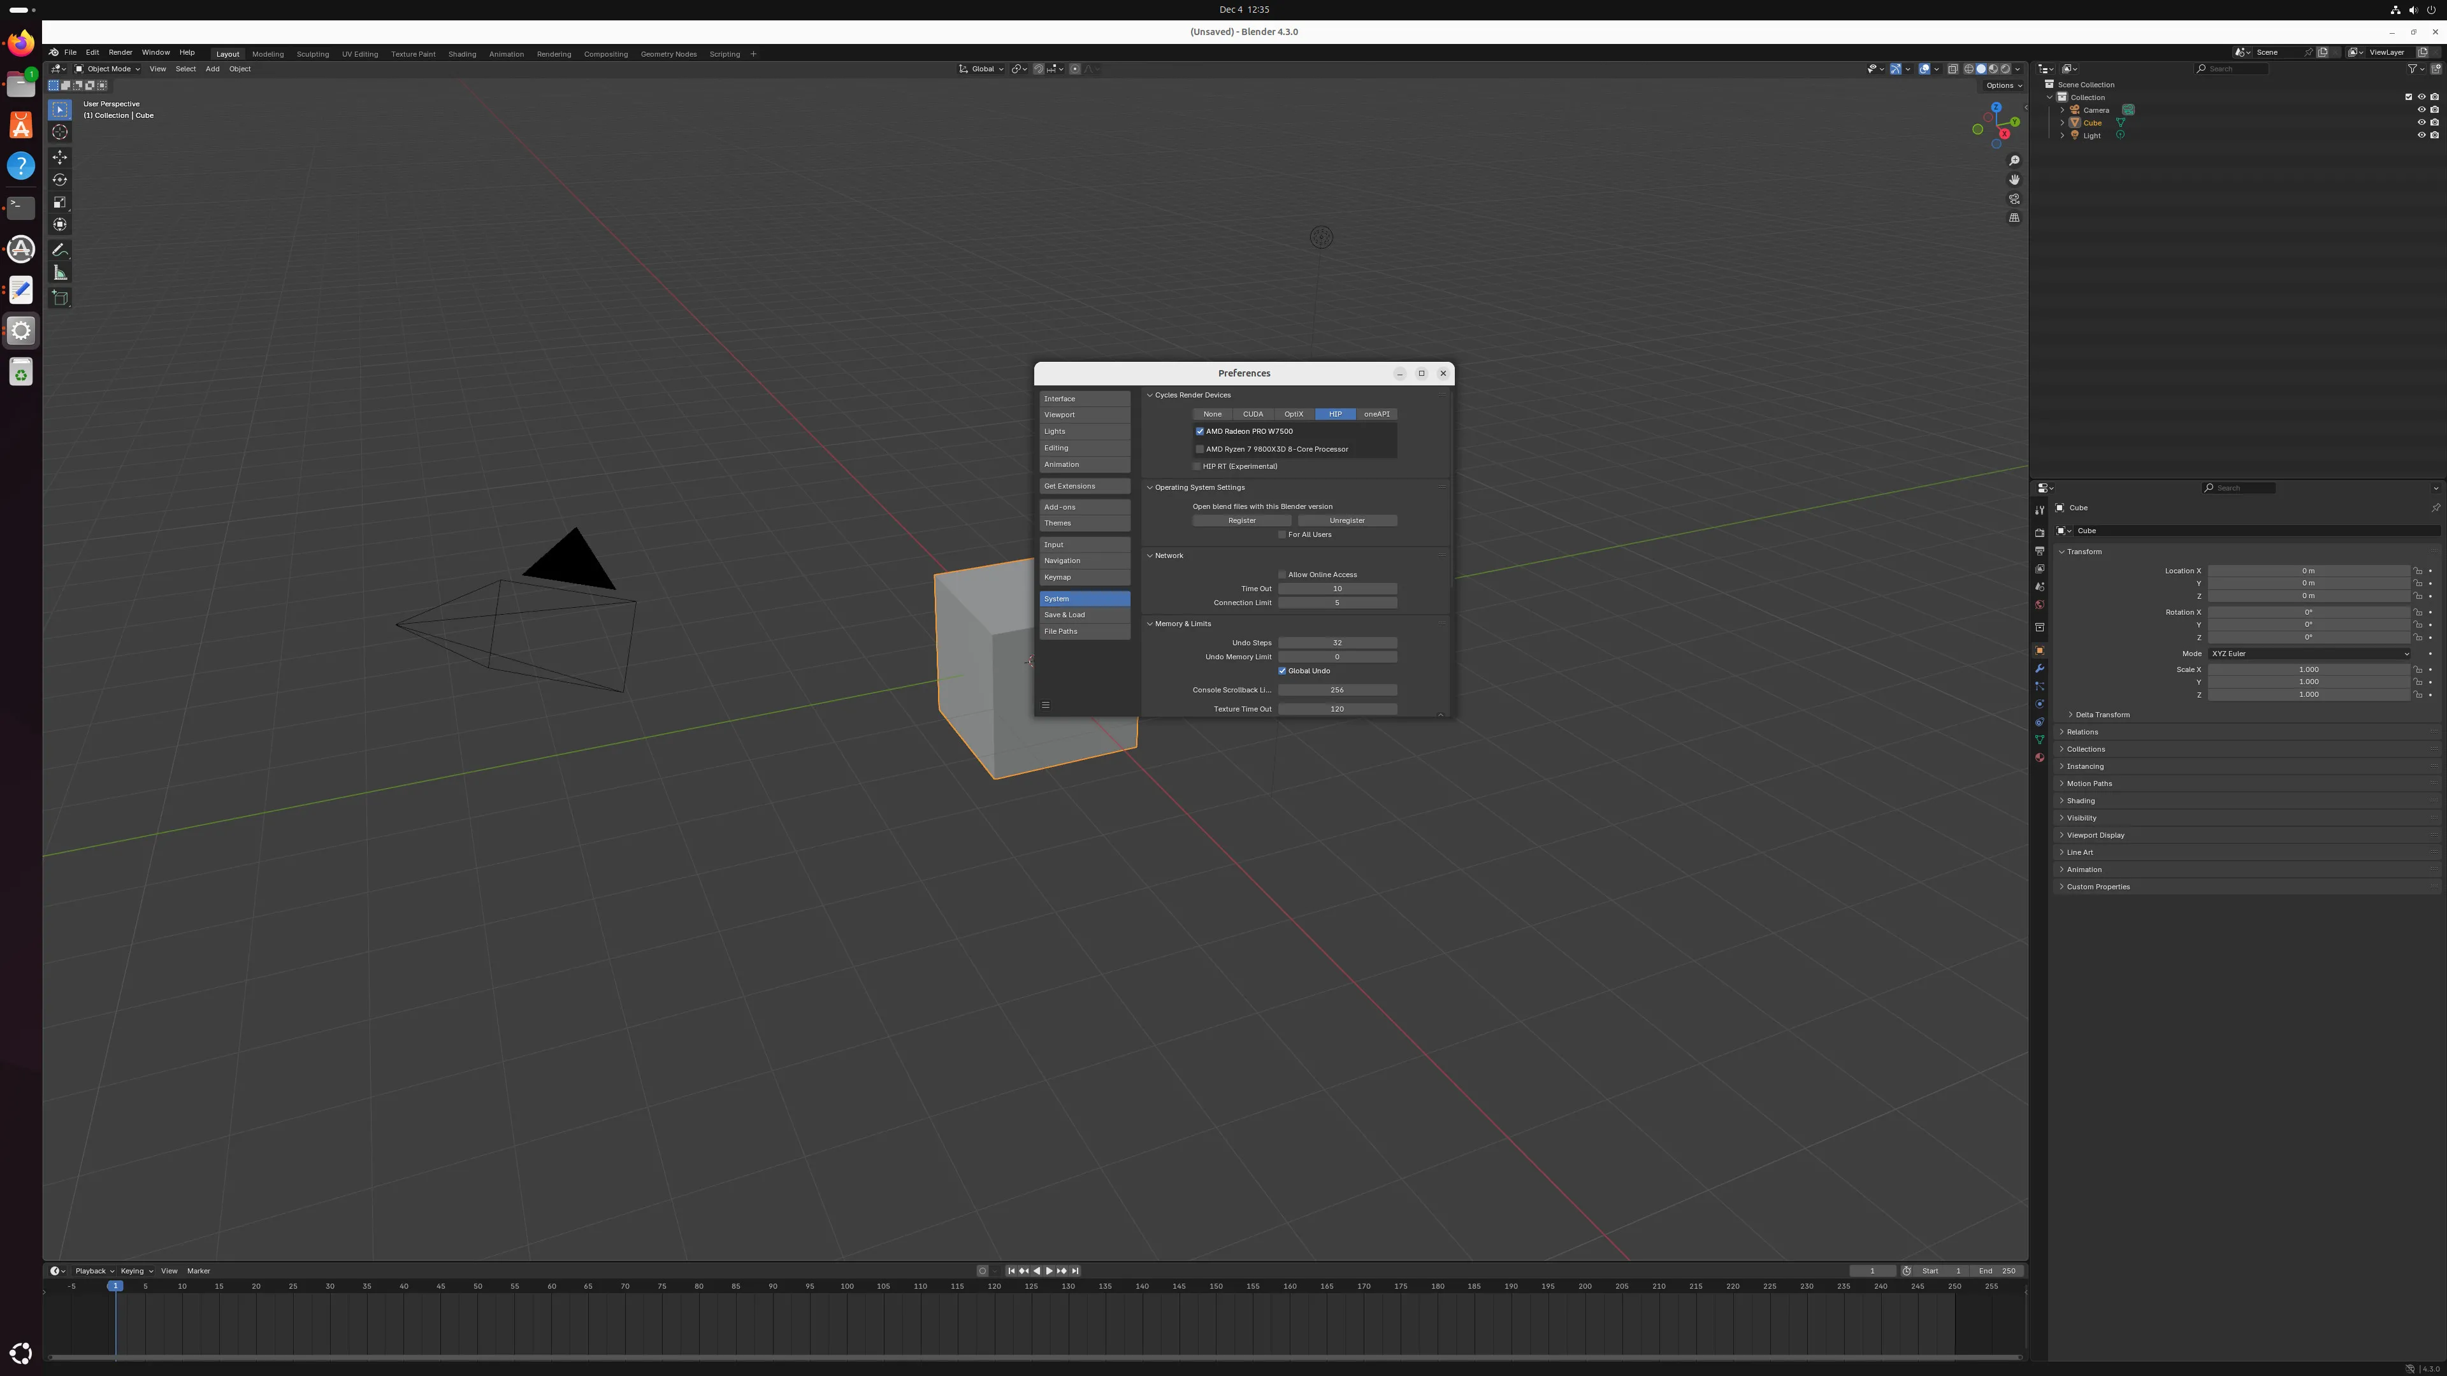This screenshot has height=1376, width=2447.
Task: Select the Annotate tool
Action: (60, 251)
